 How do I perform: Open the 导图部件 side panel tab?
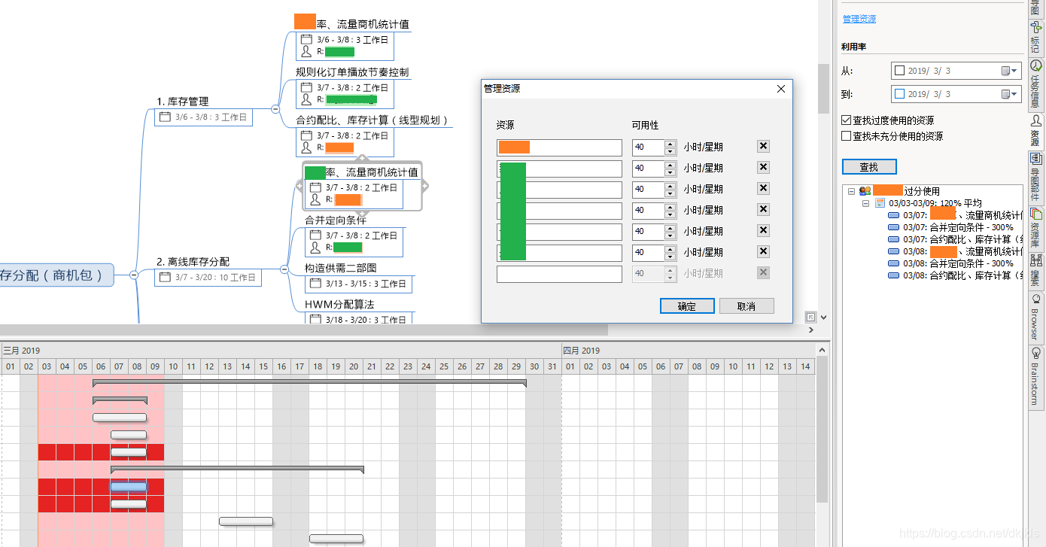(x=1036, y=178)
